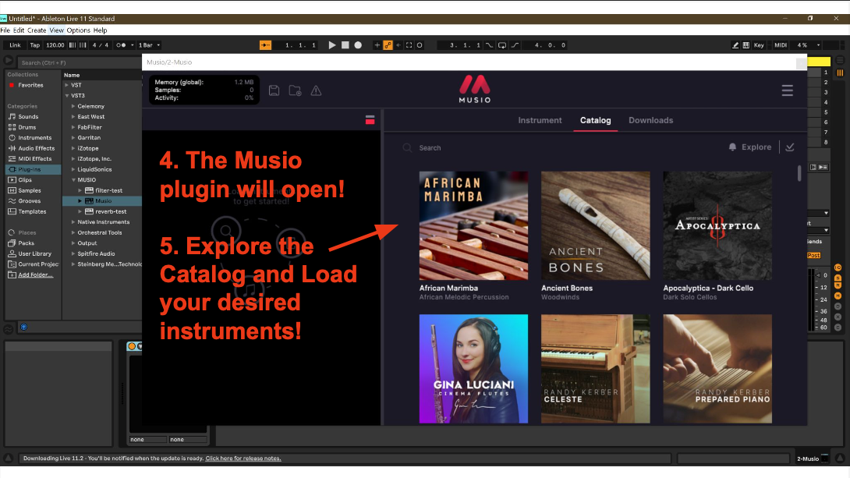Toggle the Key map mode switch
This screenshot has height=478, width=850.
point(759,45)
